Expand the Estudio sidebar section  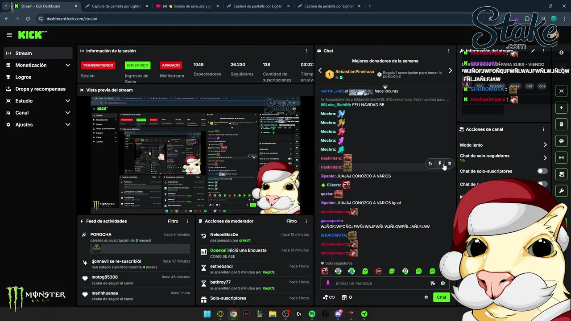(x=67, y=101)
